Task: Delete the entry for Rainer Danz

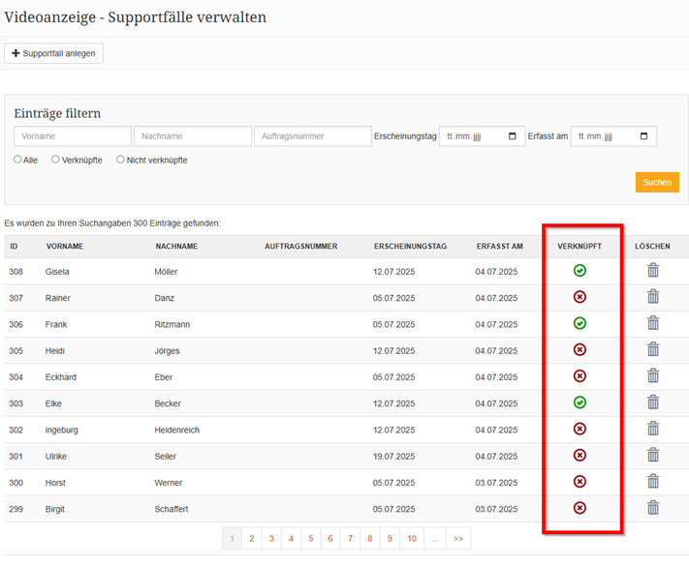Action: point(653,297)
